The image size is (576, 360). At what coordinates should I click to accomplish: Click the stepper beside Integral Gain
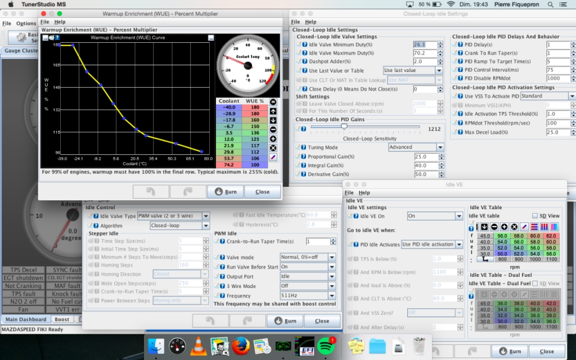point(442,165)
